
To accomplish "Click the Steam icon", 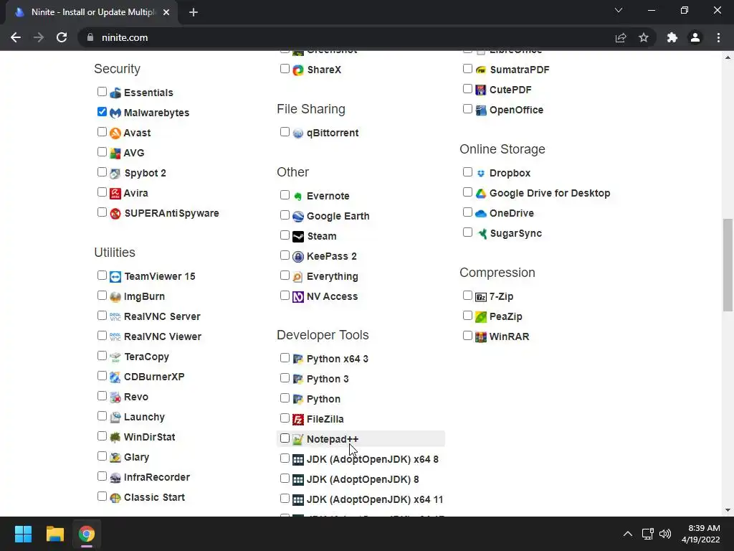I will (x=298, y=236).
